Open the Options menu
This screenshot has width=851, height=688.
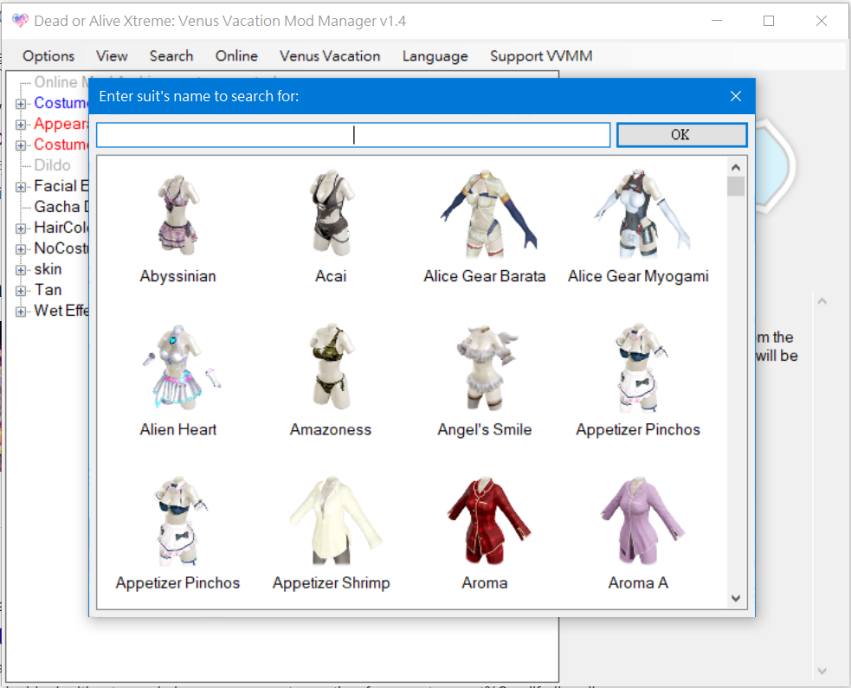tap(48, 56)
